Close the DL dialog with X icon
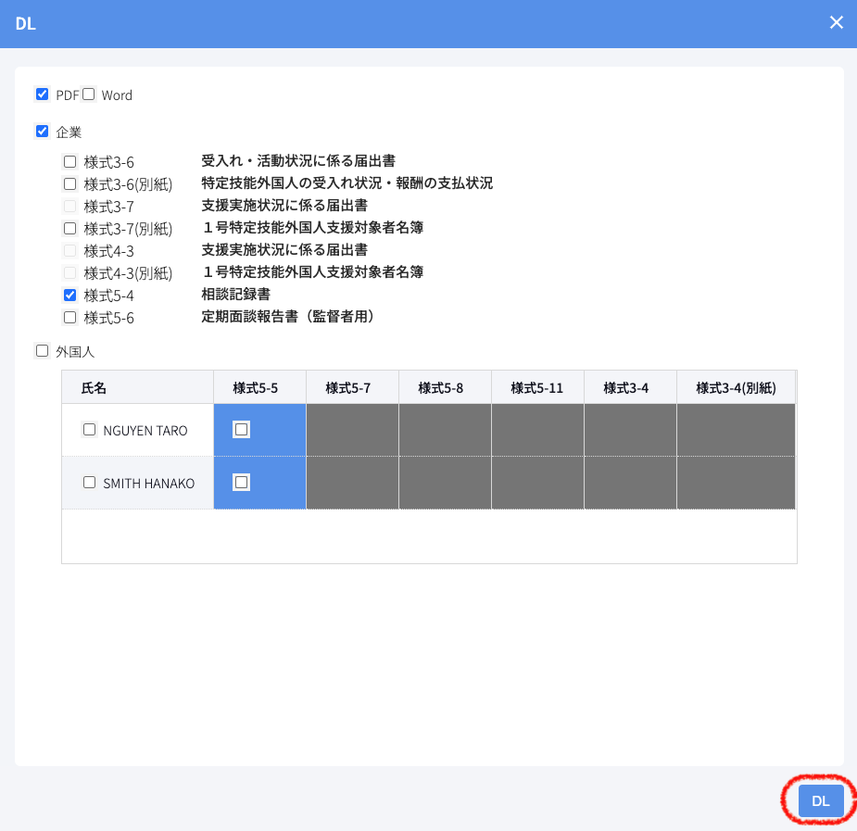 [x=836, y=23]
